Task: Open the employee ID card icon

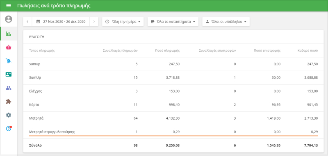Action: 9,75
